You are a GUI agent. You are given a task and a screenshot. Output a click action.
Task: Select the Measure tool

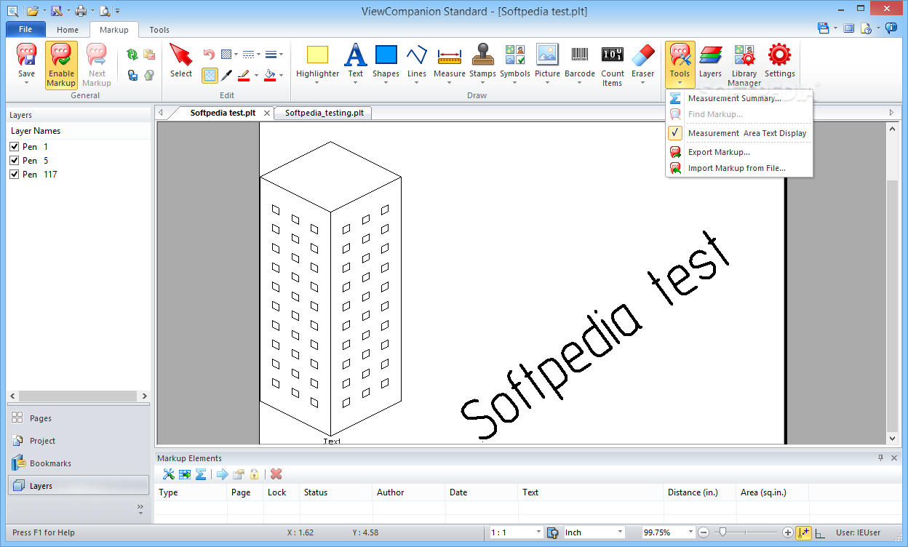[x=450, y=63]
